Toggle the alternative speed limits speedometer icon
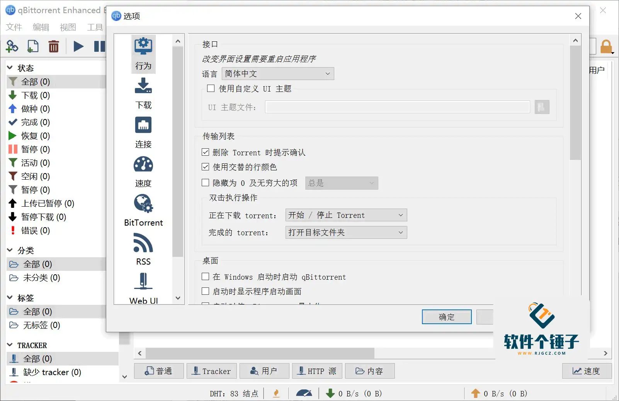The width and height of the screenshot is (619, 401). tap(304, 394)
